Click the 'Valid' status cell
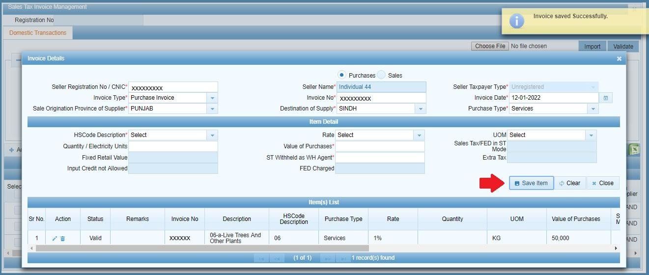The height and width of the screenshot is (275, 649). click(95, 238)
